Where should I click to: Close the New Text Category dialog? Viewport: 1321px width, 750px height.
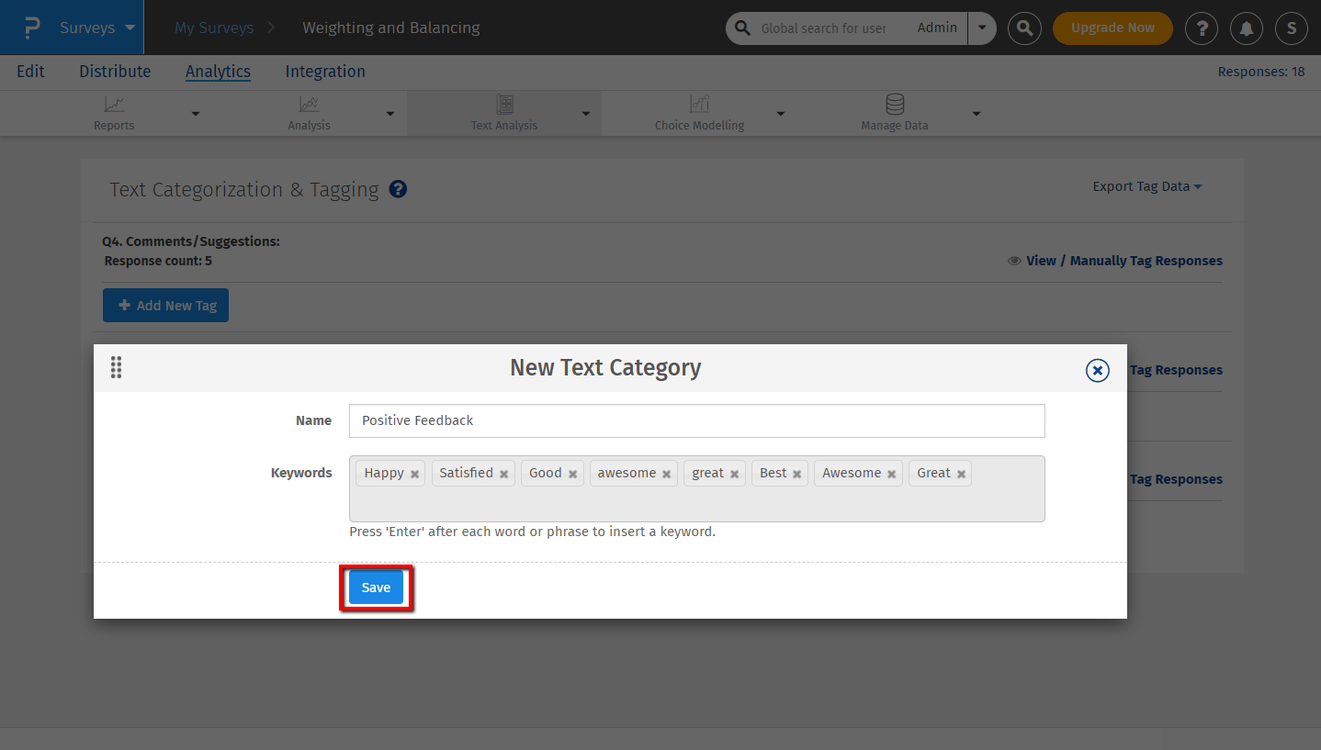pos(1097,370)
